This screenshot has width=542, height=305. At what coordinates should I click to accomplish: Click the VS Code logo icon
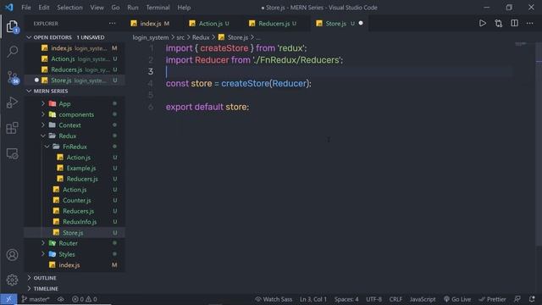(x=9, y=8)
